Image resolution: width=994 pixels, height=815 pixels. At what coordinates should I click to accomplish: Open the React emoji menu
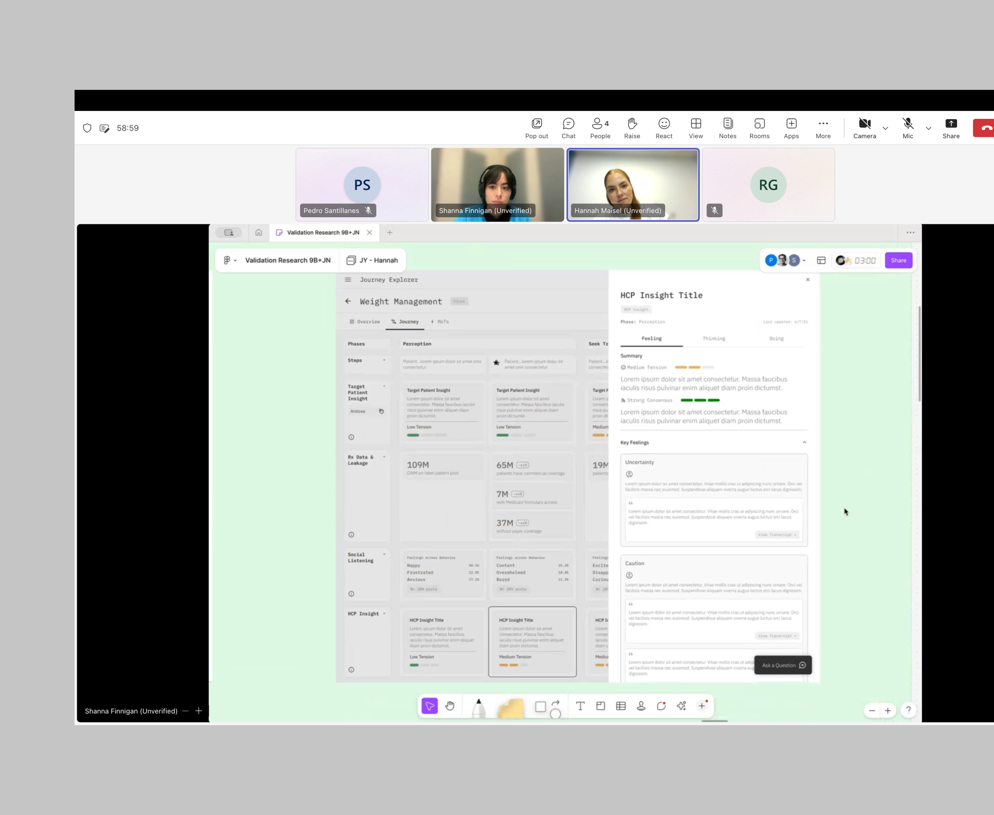664,128
